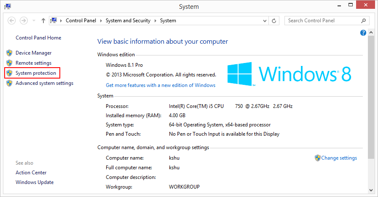The width and height of the screenshot is (378, 197).
Task: Go up one level with Up arrow
Action: click(43, 21)
